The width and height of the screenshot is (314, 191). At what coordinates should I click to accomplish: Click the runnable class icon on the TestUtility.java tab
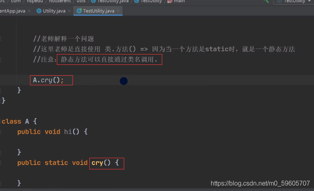click(79, 11)
